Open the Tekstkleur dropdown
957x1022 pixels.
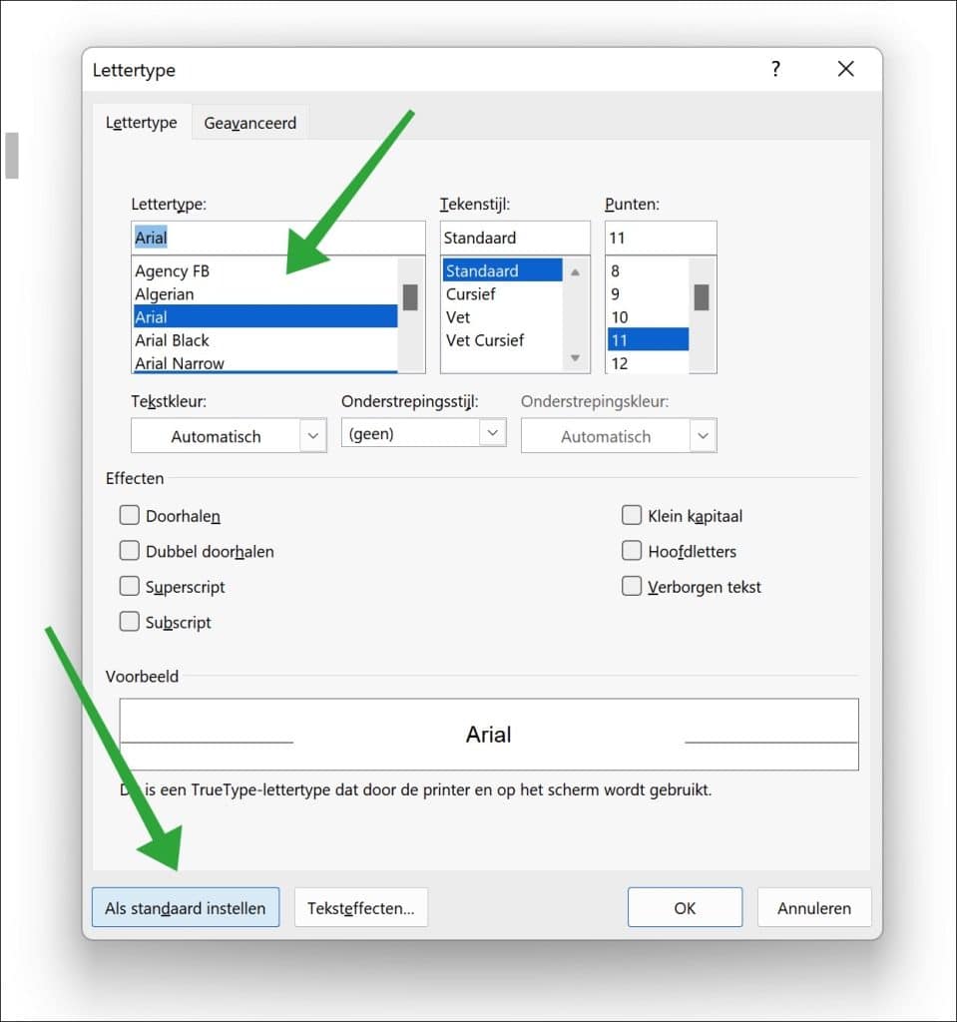pos(312,435)
